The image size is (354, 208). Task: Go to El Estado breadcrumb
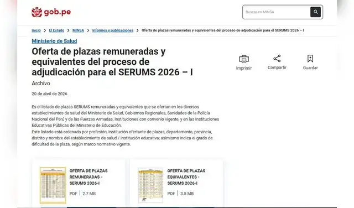click(56, 30)
